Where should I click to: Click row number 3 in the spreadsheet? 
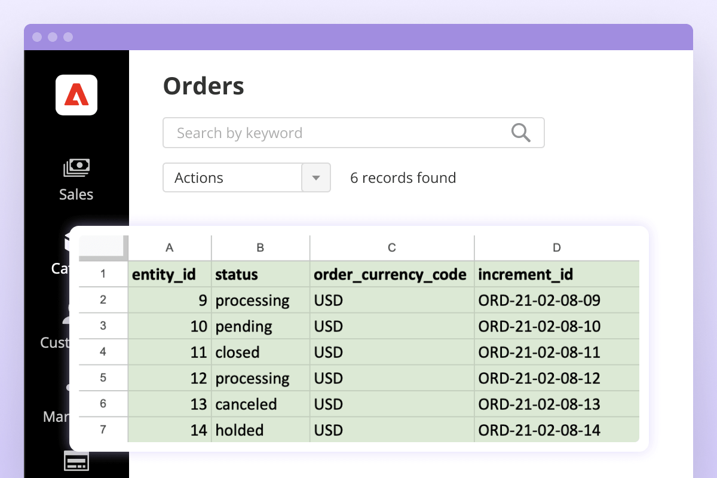pos(103,326)
